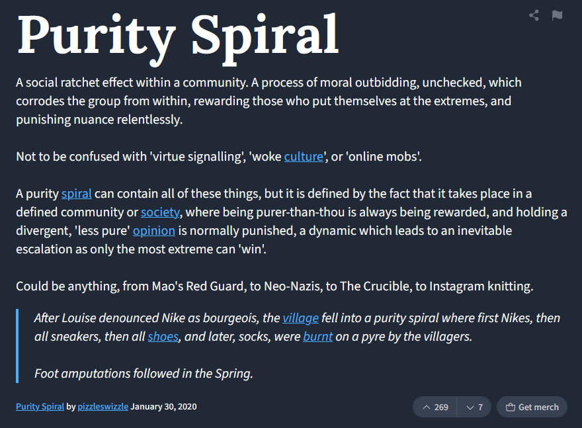Image resolution: width=582 pixels, height=428 pixels.
Task: Open the 'culture' link
Action: coord(304,157)
